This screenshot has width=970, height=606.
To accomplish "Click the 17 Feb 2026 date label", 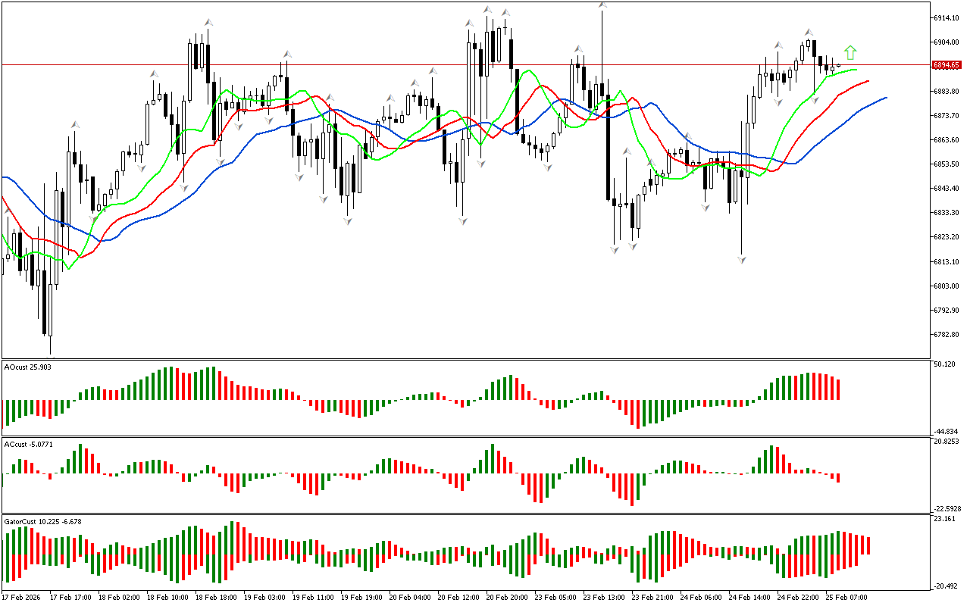I will click(x=23, y=598).
